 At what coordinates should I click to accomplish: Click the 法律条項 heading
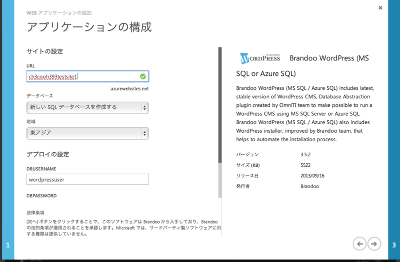point(35,213)
